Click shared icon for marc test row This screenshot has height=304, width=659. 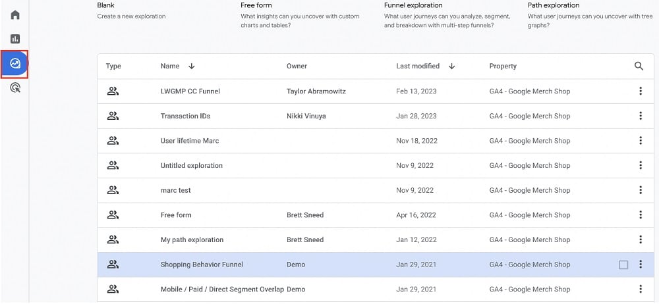tap(113, 190)
